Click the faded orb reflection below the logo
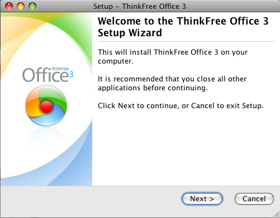 [46, 137]
